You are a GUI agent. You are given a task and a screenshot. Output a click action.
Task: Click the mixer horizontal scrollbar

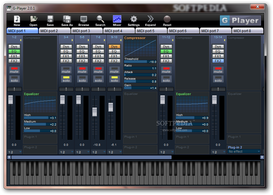pos(91,157)
